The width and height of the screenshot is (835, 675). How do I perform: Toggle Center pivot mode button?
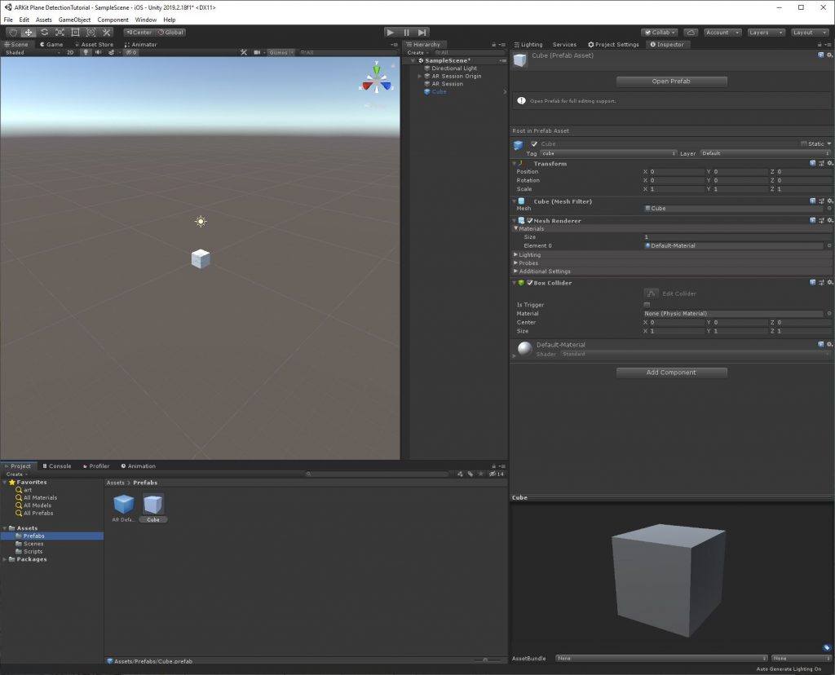coord(139,33)
